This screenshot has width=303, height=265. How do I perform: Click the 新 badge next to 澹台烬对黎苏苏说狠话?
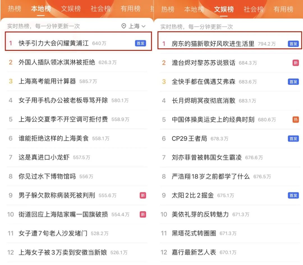coord(295,63)
